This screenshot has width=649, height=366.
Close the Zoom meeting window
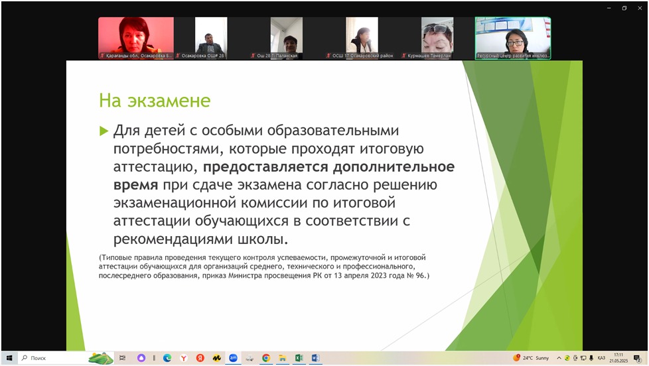coord(640,8)
